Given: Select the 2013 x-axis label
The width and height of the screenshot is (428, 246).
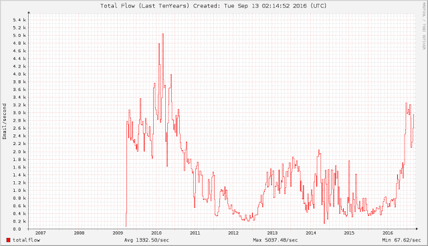Looking at the screenshot, I should tap(272, 233).
